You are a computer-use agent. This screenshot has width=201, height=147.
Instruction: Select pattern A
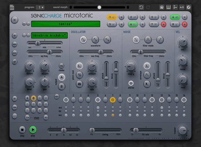pyautogui.click(x=27, y=98)
